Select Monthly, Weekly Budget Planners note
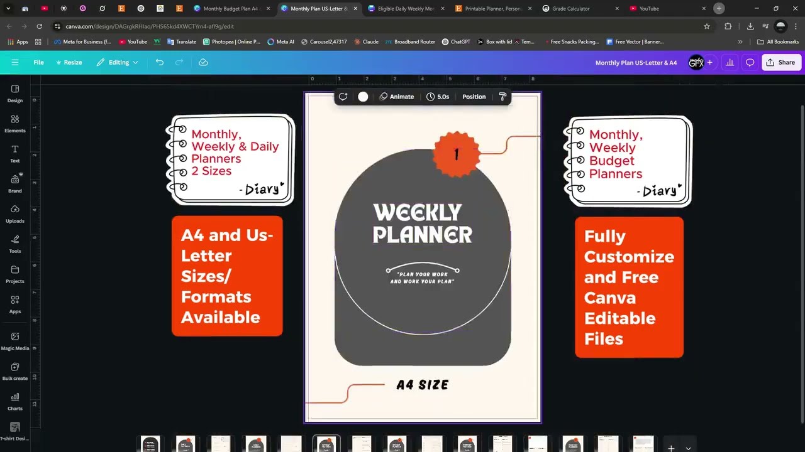The width and height of the screenshot is (805, 452). pyautogui.click(x=628, y=161)
